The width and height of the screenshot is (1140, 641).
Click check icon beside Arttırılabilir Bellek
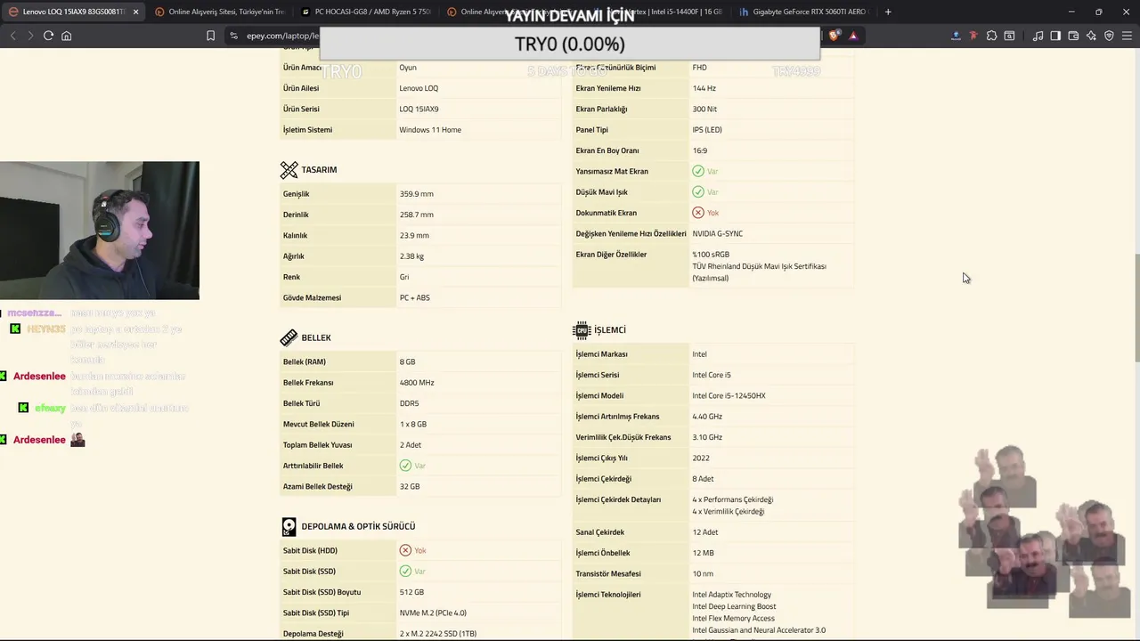point(405,466)
